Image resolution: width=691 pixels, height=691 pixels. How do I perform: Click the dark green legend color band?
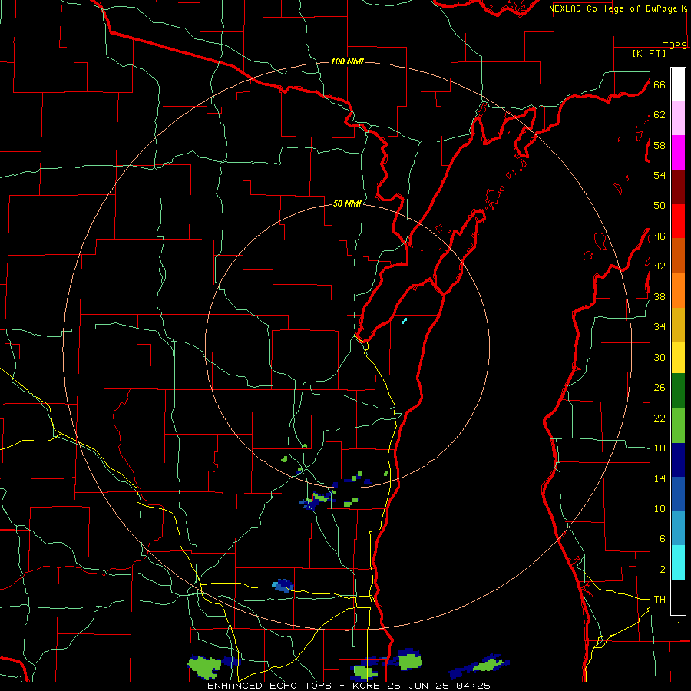click(x=678, y=391)
